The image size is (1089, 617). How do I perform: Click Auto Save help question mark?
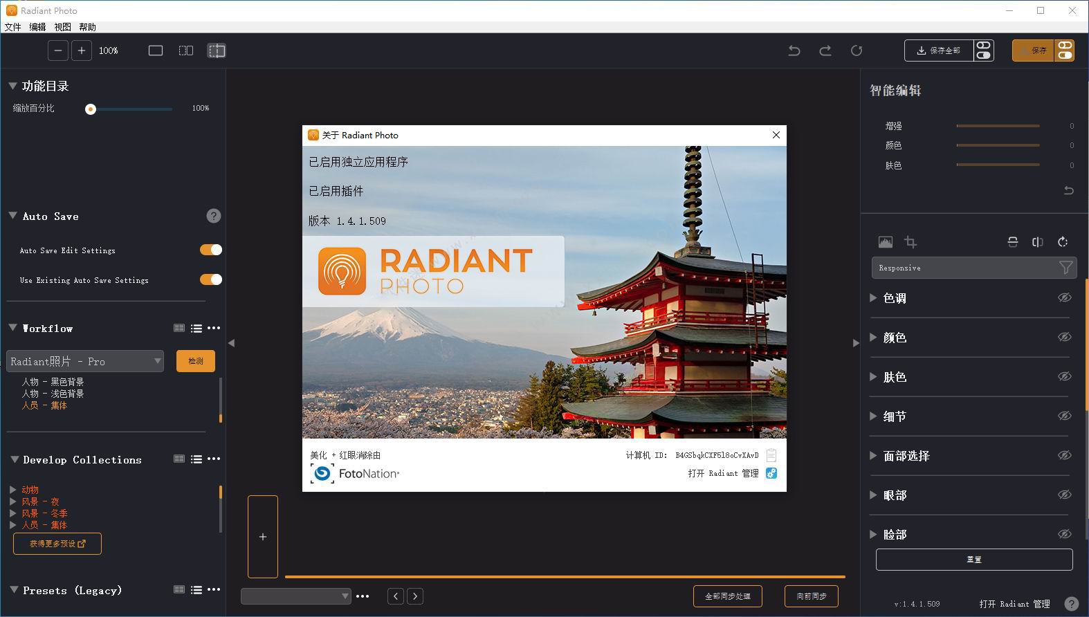pyautogui.click(x=214, y=216)
